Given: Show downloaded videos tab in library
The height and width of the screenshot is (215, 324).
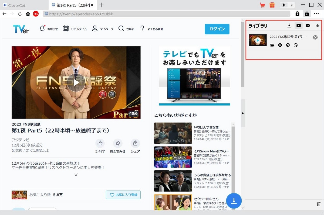Looking at the screenshot, I should coord(299,26).
